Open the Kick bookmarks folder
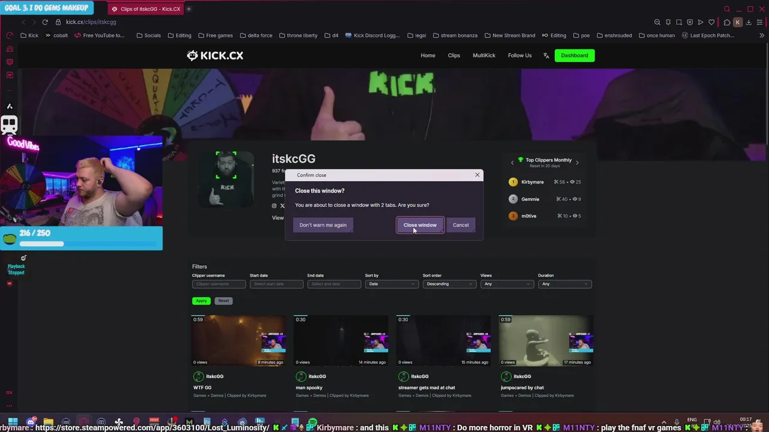This screenshot has width=769, height=432. (29, 35)
